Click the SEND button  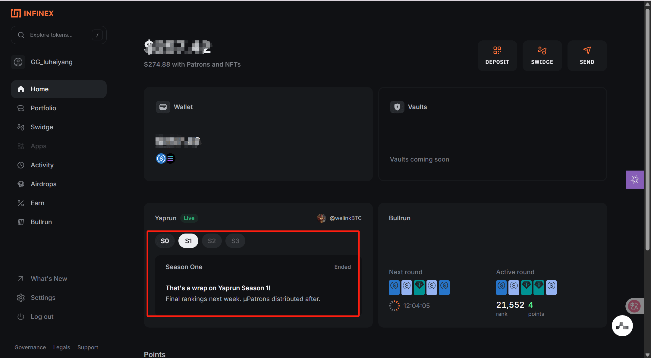coord(587,56)
